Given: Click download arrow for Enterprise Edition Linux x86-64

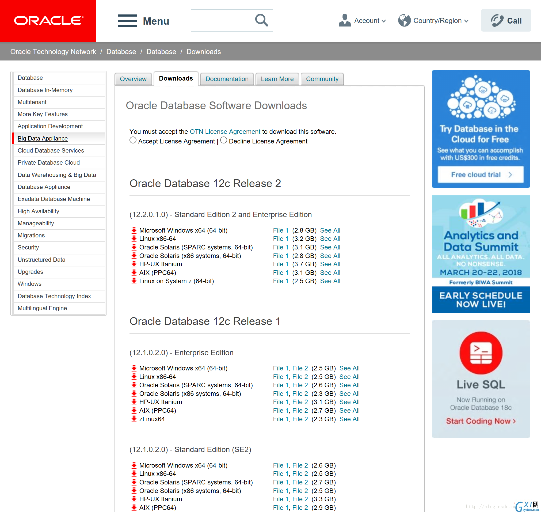Looking at the screenshot, I should (134, 377).
